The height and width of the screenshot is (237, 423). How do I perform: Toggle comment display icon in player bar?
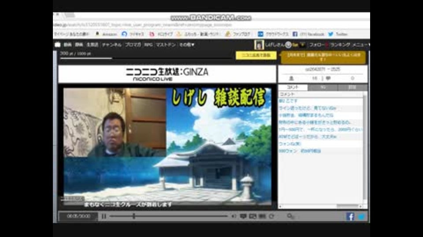tap(243, 216)
